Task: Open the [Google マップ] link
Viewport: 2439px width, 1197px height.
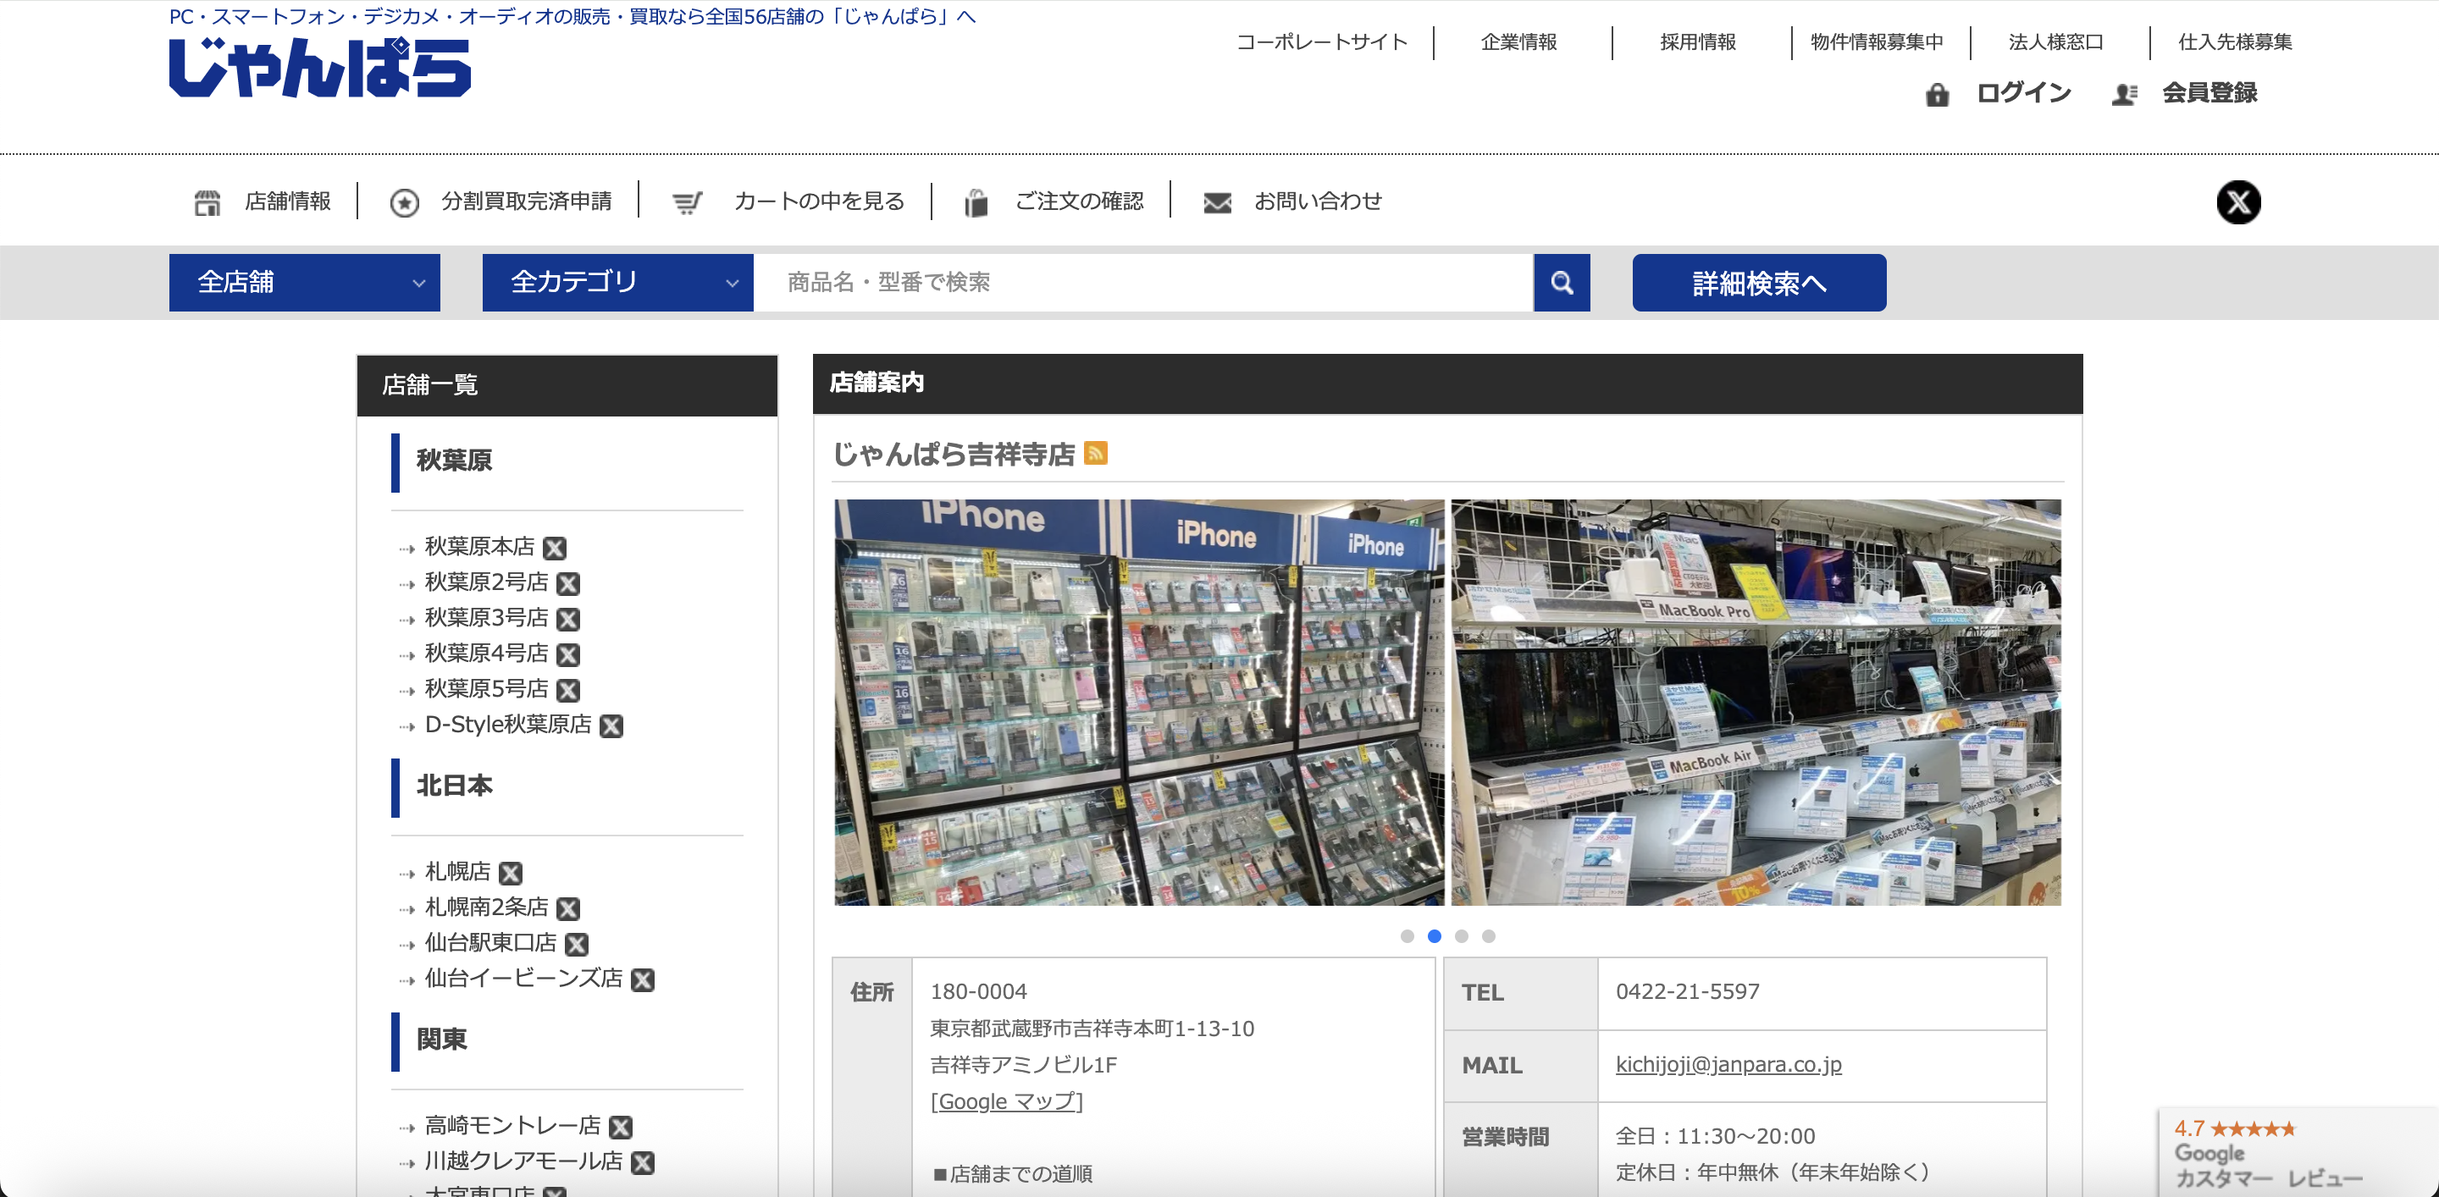Action: click(1006, 1101)
